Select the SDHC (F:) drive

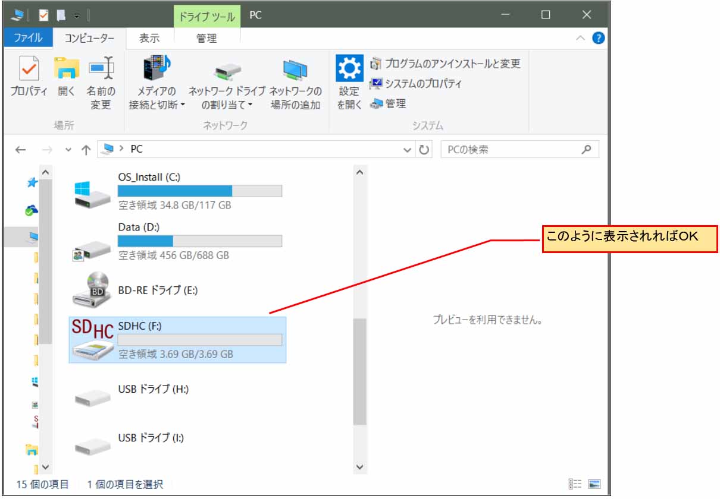(x=177, y=339)
